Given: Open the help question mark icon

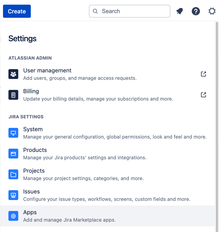Looking at the screenshot, I should [196, 11].
